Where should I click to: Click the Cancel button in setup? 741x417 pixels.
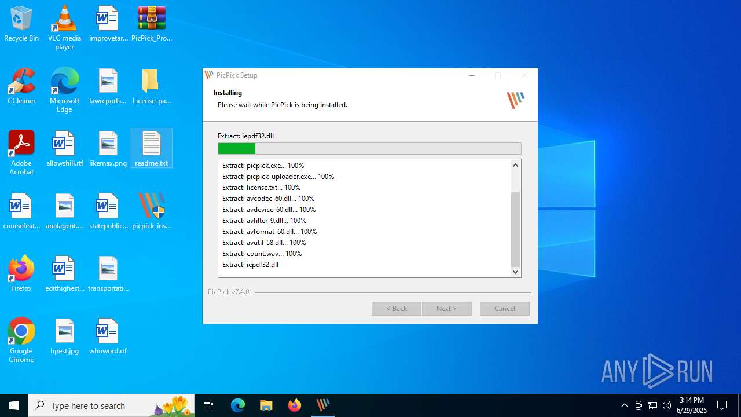click(x=505, y=309)
